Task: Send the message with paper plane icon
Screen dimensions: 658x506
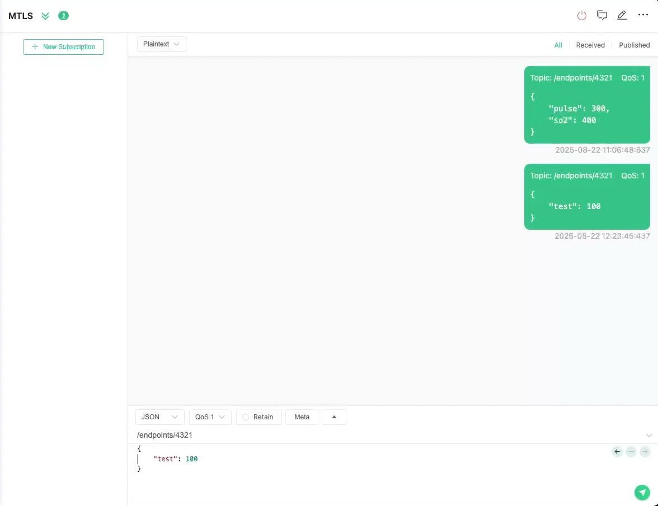Action: (x=642, y=493)
